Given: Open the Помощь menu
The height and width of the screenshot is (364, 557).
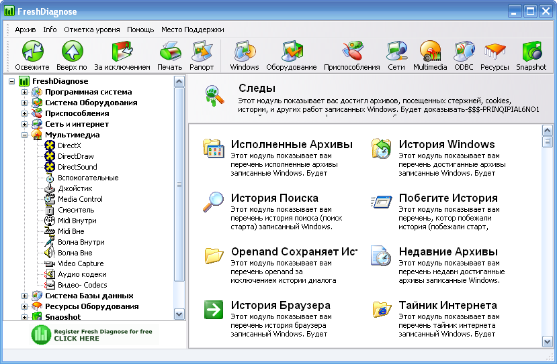Looking at the screenshot, I should tap(140, 29).
